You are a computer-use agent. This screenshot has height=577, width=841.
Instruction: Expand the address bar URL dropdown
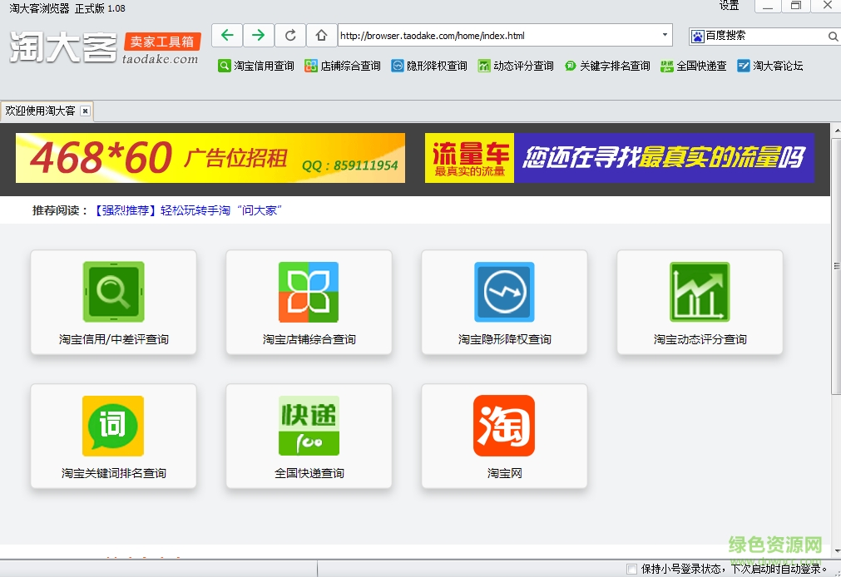(665, 36)
